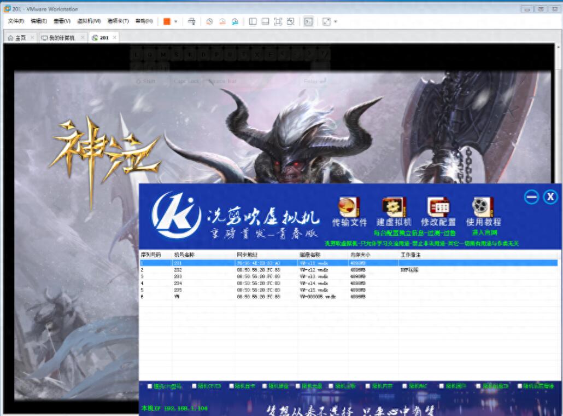Click the revert to snapshot icon
This screenshot has height=416, width=563.
[x=222, y=21]
